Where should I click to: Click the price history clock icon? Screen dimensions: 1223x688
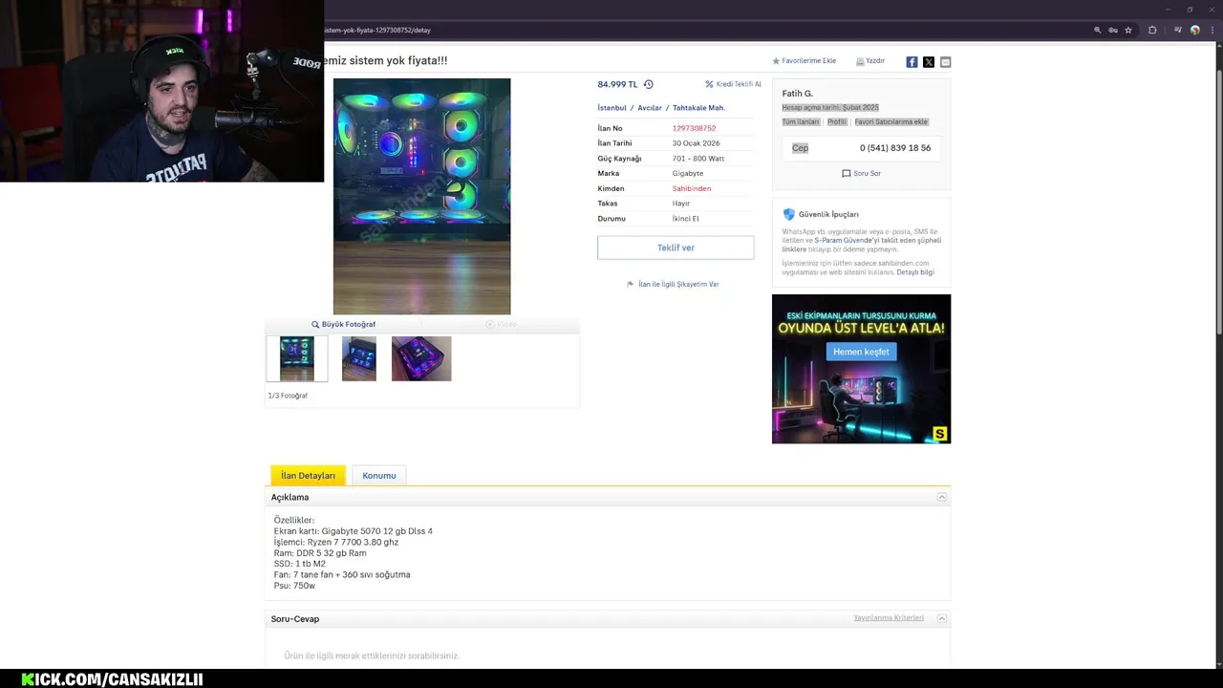click(649, 84)
